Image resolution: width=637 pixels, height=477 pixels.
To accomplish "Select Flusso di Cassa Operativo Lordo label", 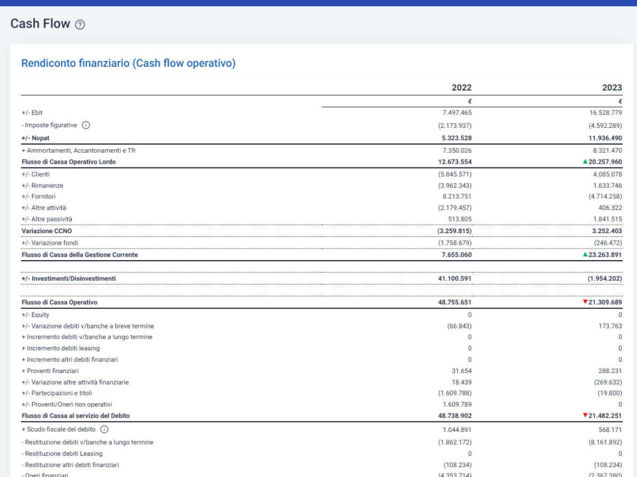I will click(68, 162).
